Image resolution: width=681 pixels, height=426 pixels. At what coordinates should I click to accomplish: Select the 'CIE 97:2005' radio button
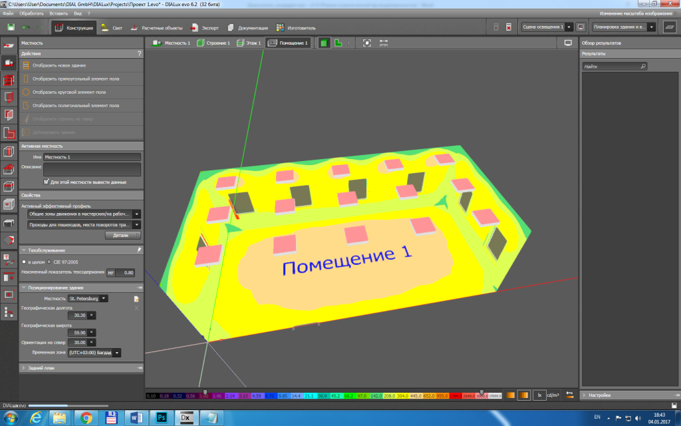pyautogui.click(x=49, y=262)
